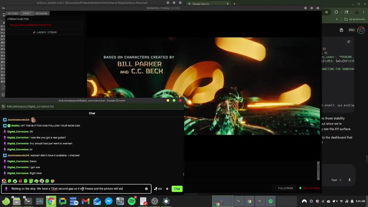Viewport: 368px width, 207px height.
Task: Bookmark this page with the star icon
Action: coord(327,12)
